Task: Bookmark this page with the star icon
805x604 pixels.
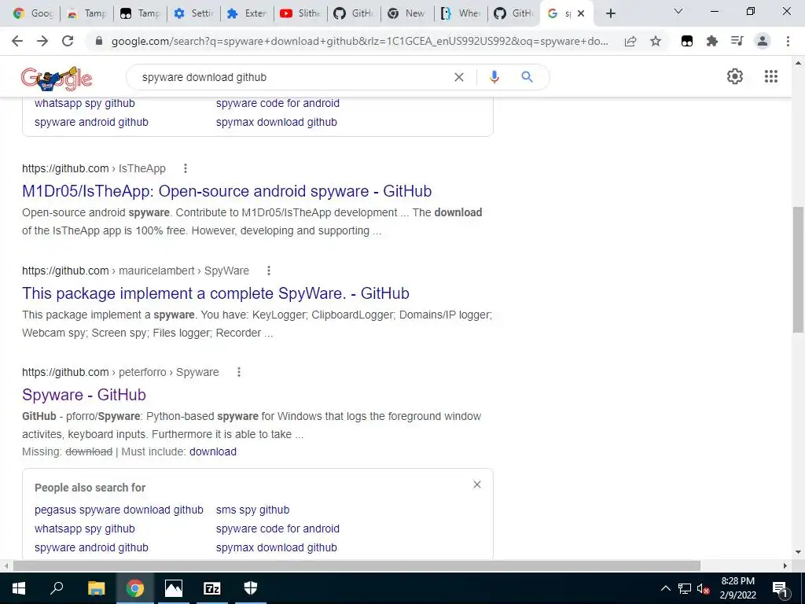Action: pos(656,41)
